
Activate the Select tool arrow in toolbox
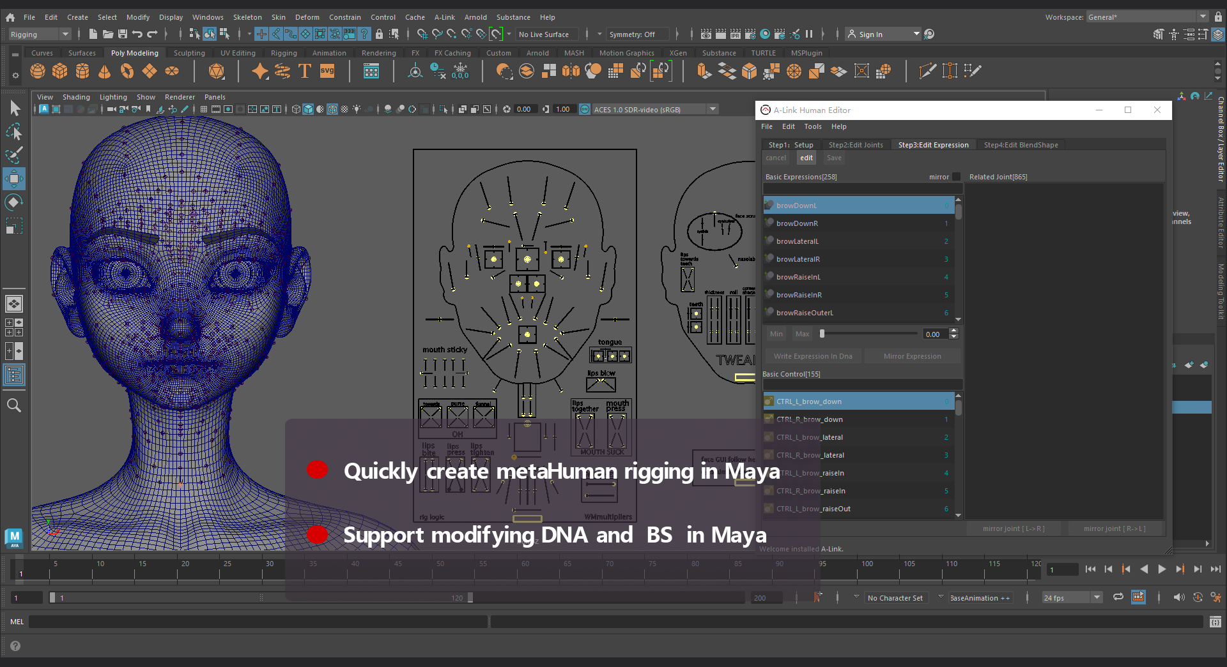14,109
